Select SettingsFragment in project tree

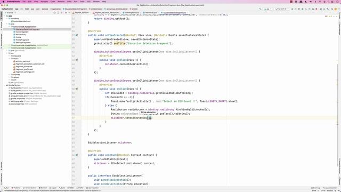tap(23, 43)
